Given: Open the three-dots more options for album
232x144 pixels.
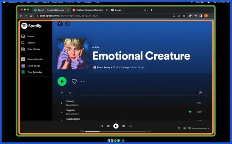Looking at the screenshot, I should 84,81.
